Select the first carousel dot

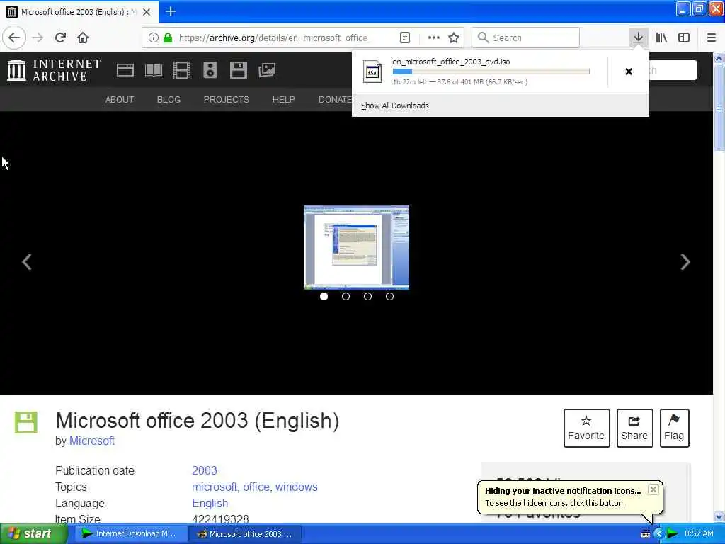(x=324, y=297)
